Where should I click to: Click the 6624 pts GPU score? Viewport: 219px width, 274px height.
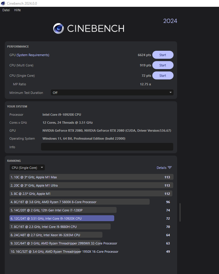pos(144,55)
